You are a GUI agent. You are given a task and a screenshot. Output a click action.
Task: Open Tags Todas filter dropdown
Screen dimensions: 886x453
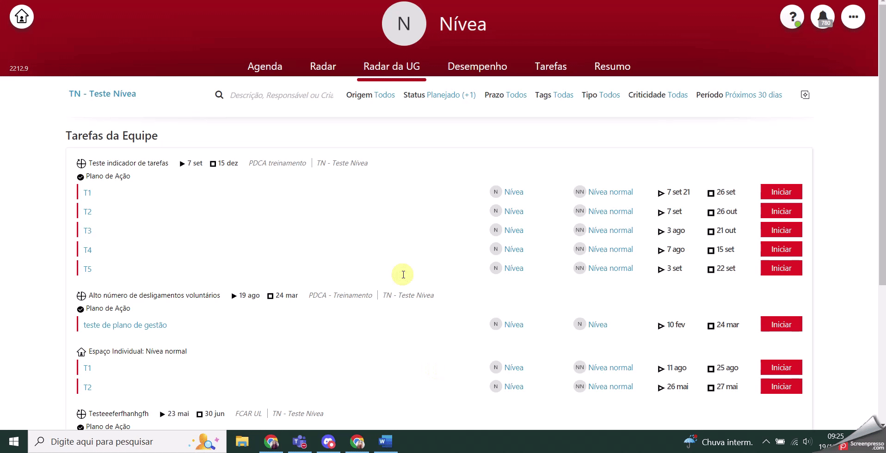pos(554,95)
